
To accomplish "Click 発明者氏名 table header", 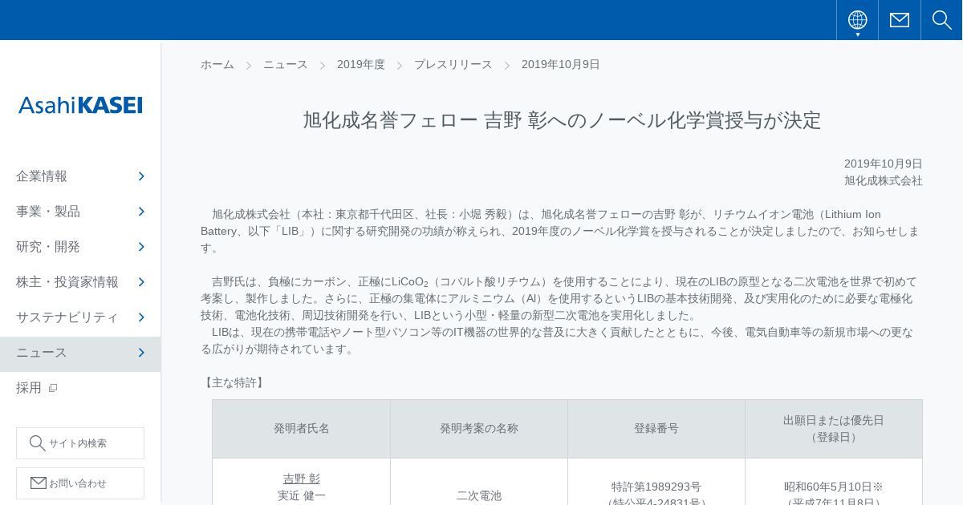I will point(302,428).
